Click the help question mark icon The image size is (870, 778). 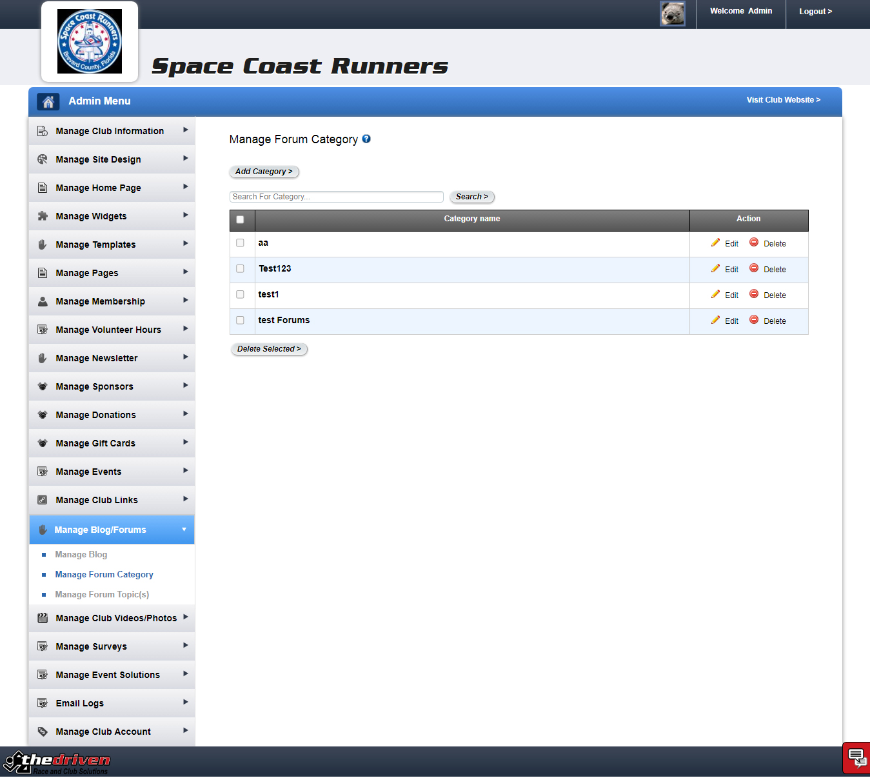366,139
